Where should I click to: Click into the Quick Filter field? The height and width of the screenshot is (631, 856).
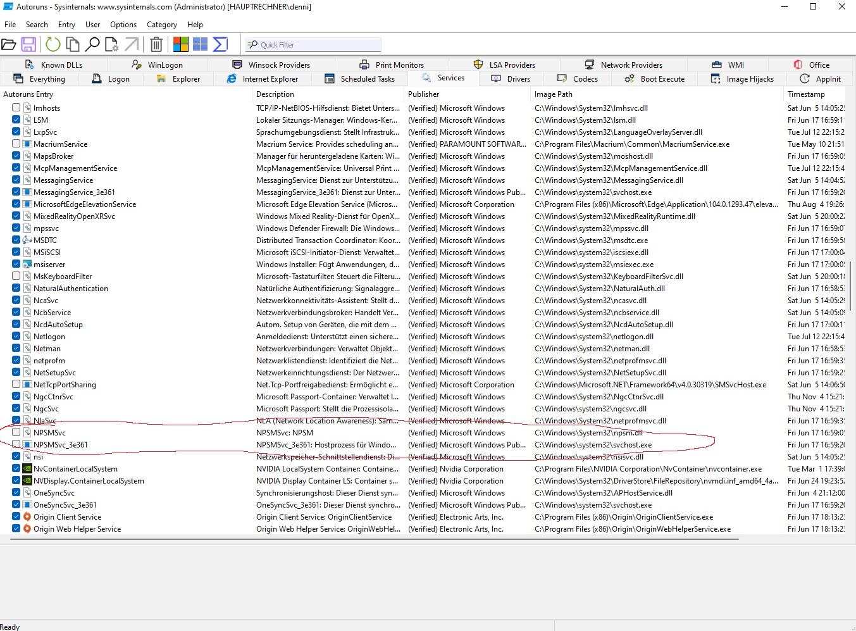point(313,44)
